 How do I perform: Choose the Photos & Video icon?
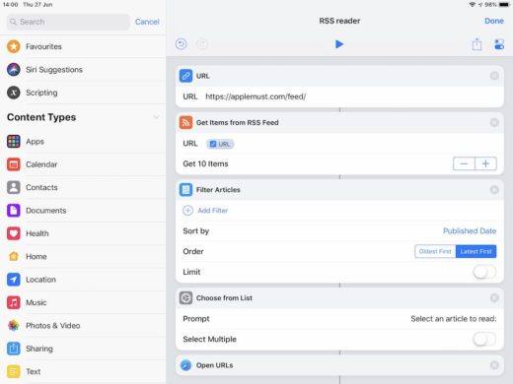[14, 326]
